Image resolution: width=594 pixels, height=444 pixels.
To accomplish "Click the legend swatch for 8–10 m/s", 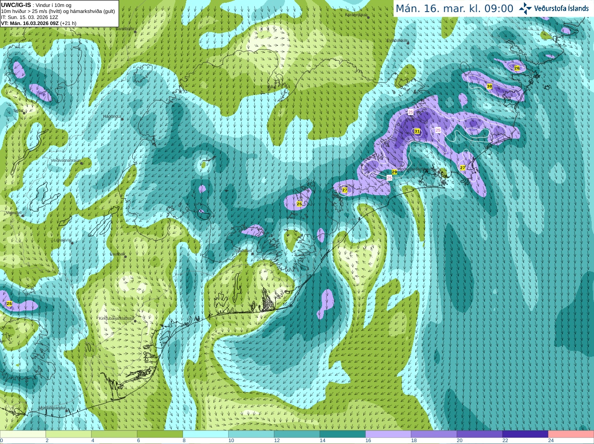I will [x=206, y=434].
